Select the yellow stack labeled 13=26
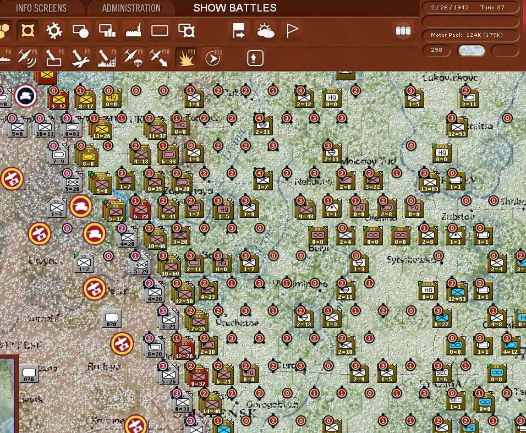Screen dimensions: 526x433 click(101, 129)
